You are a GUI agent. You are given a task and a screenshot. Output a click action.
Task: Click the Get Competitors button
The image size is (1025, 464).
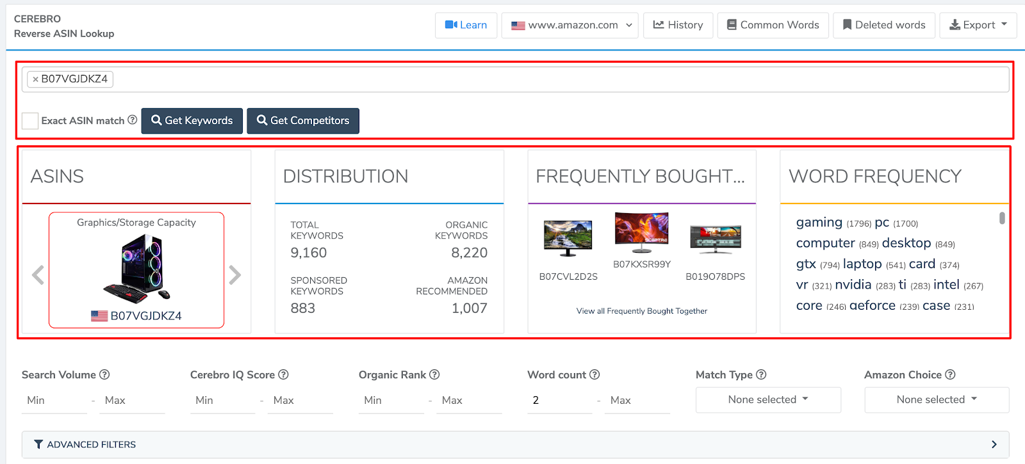click(303, 120)
